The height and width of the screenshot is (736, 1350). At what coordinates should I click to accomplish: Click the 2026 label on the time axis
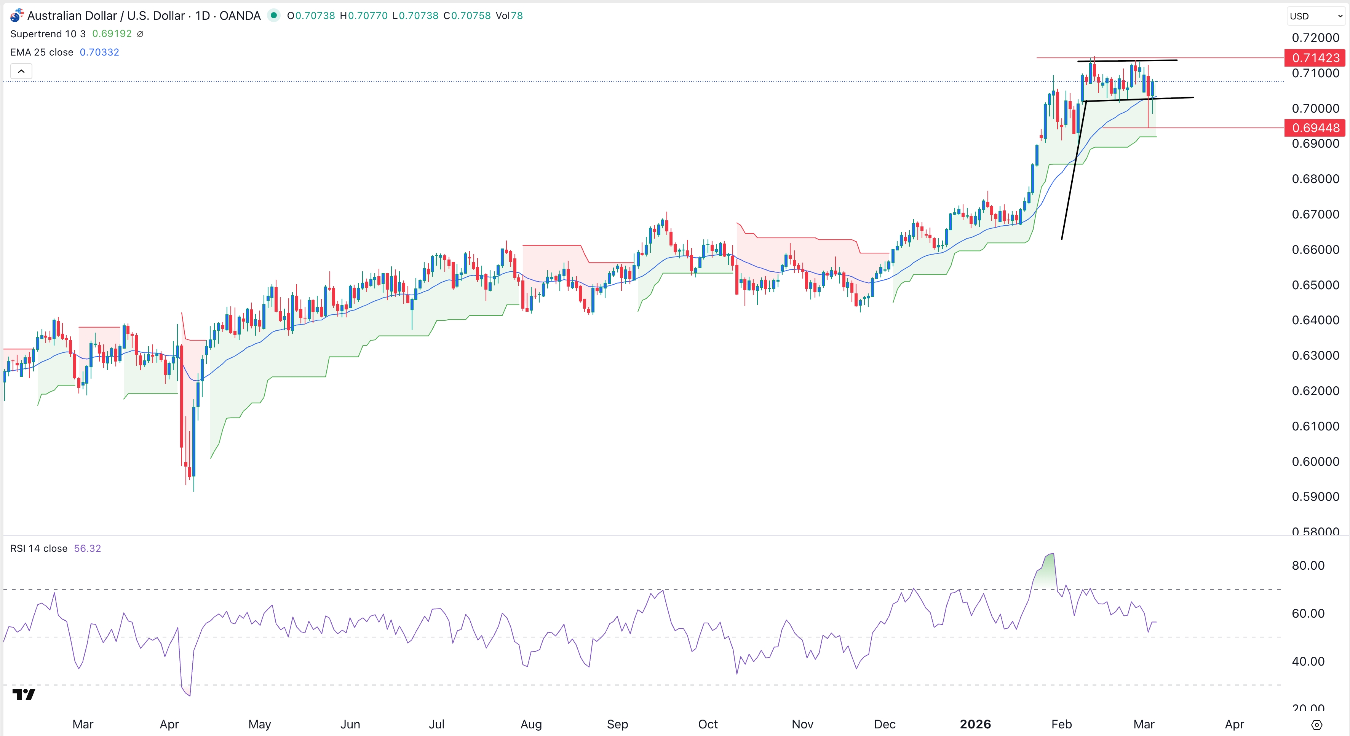pyautogui.click(x=976, y=725)
